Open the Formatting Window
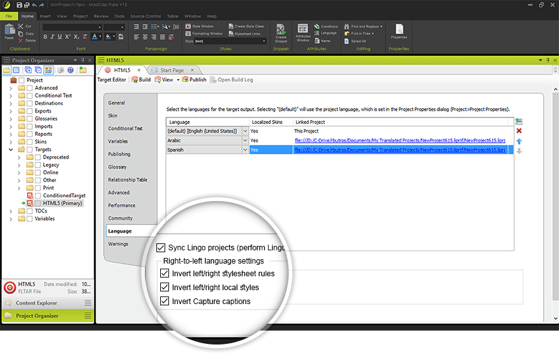This screenshot has width=559, height=354. (x=204, y=34)
